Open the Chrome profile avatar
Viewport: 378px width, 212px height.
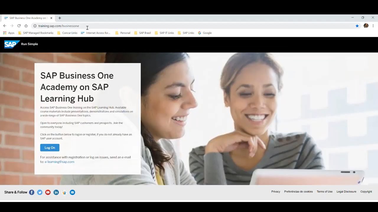(366, 26)
